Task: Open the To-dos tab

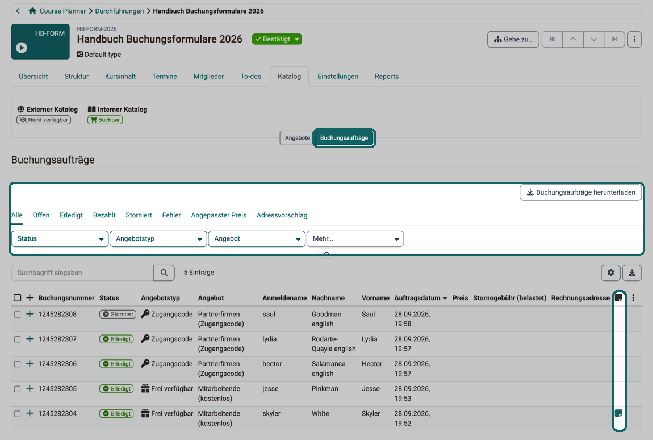Action: pos(251,76)
